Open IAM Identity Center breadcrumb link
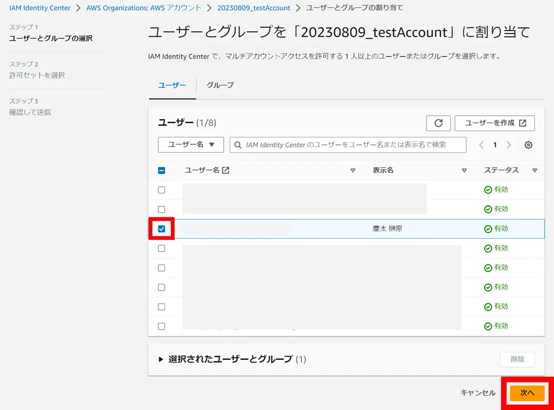Viewport: 554px width, 410px height. [x=40, y=8]
